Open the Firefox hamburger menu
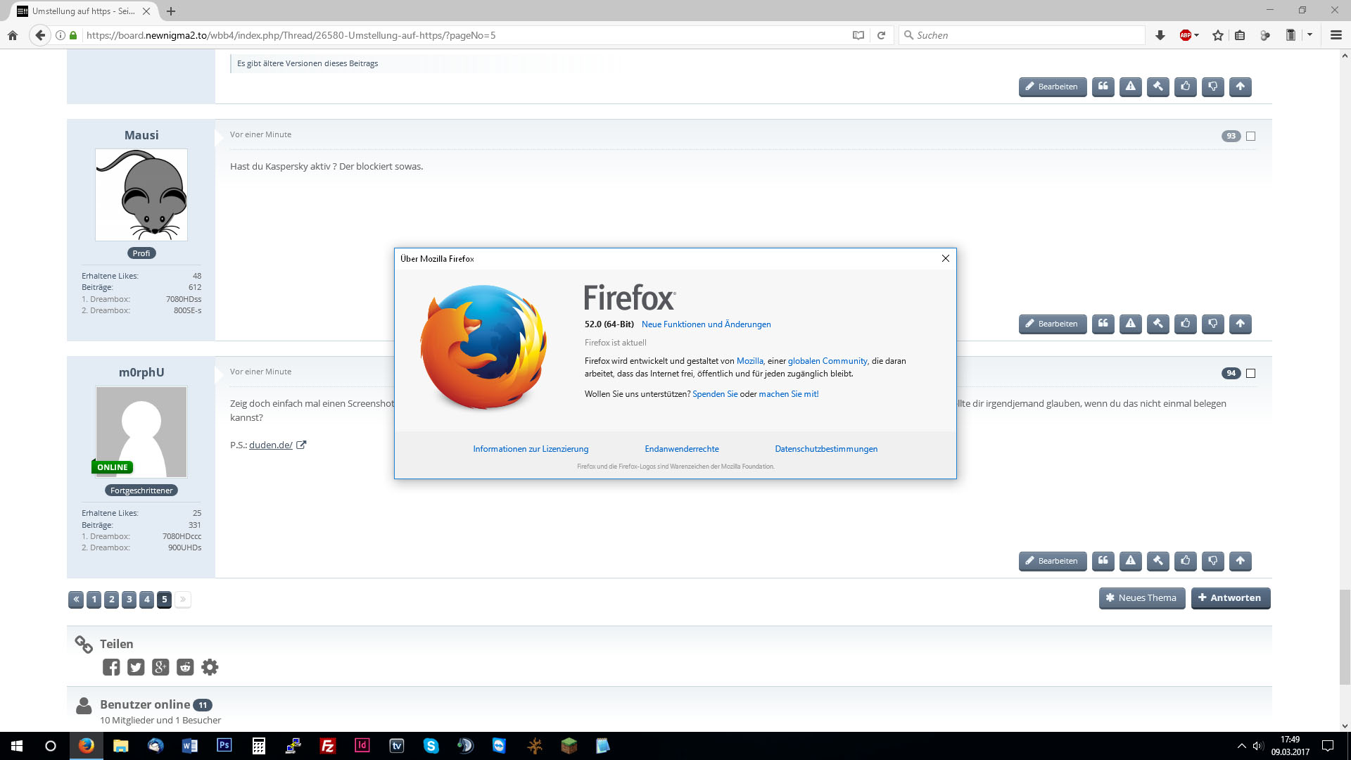The image size is (1351, 760). coord(1336,35)
